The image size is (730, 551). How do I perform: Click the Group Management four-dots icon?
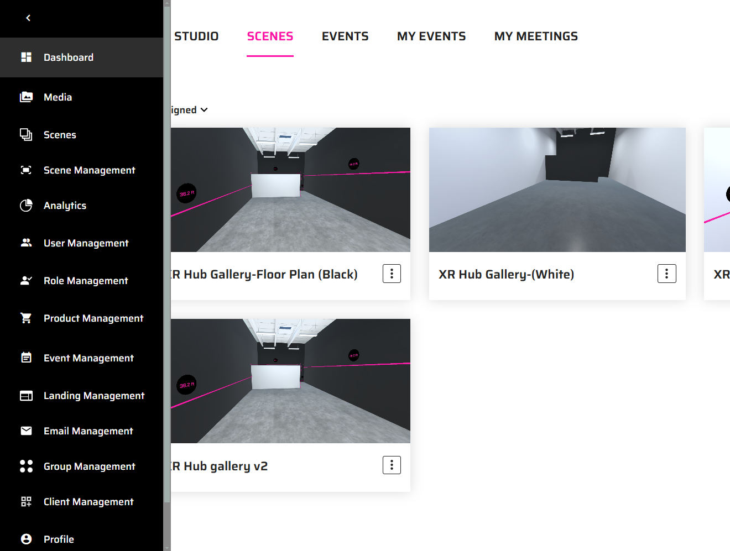coord(26,466)
